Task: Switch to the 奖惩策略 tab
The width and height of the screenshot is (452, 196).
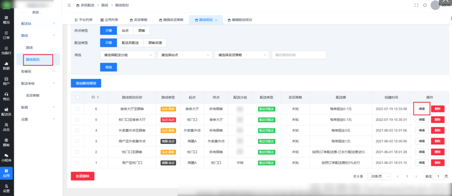Action: click(x=139, y=20)
